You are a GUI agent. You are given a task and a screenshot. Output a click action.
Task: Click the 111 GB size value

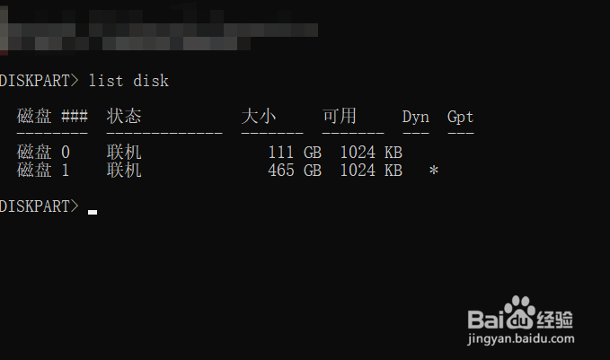pos(295,152)
